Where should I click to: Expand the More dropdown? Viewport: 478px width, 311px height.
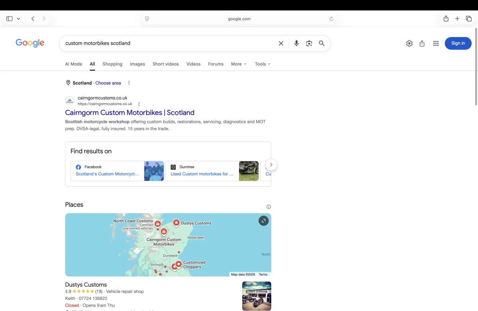[239, 64]
